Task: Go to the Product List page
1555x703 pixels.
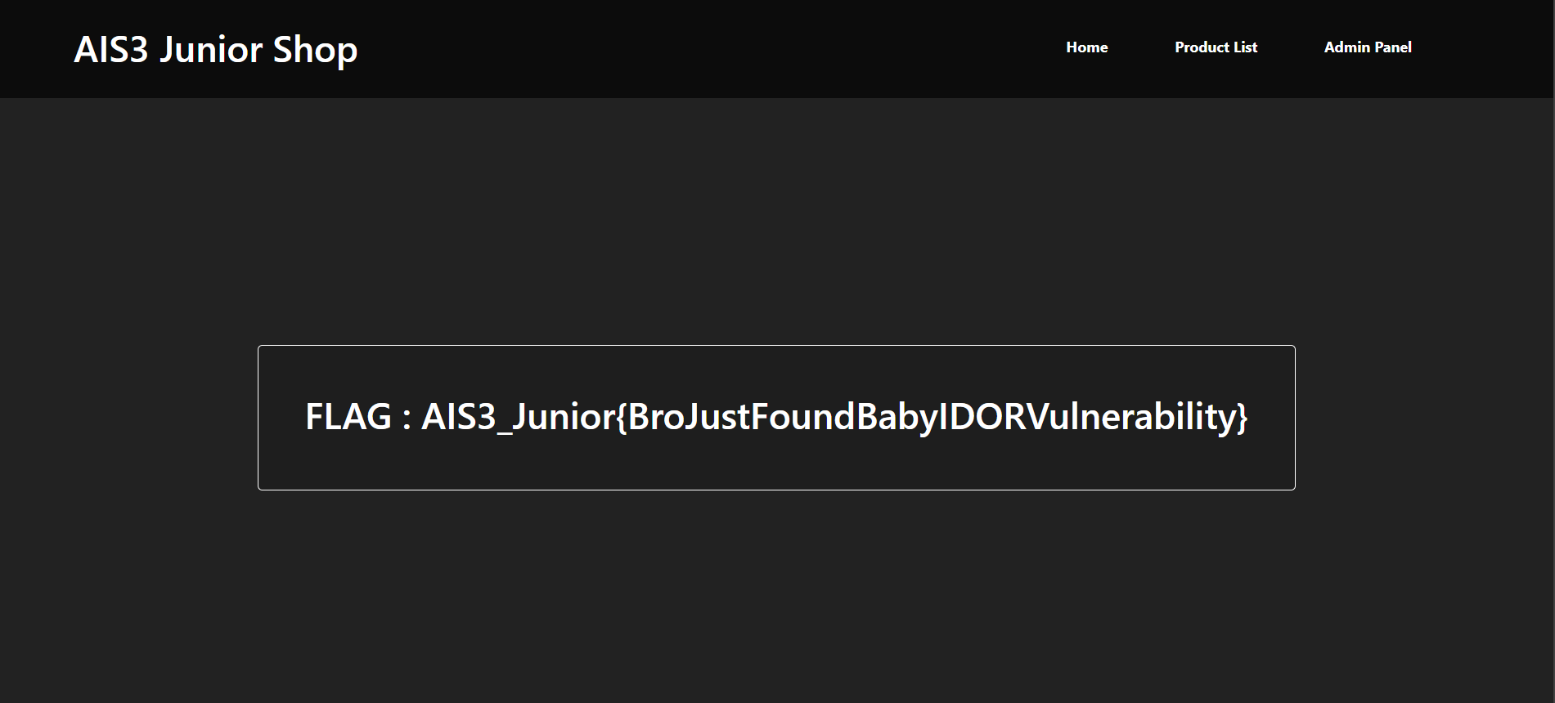Action: click(1216, 47)
